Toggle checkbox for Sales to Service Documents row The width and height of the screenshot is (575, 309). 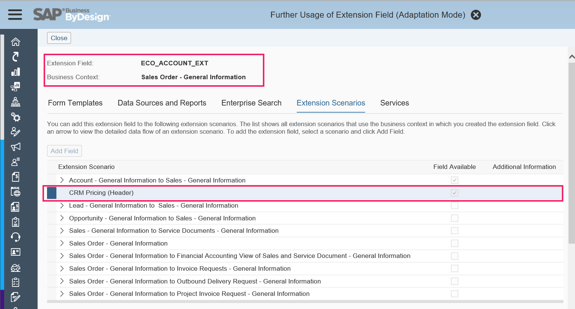455,231
